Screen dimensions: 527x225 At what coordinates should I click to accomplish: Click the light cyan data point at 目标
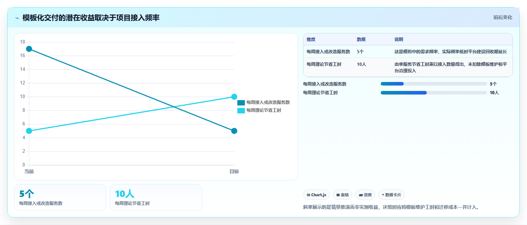(x=234, y=97)
